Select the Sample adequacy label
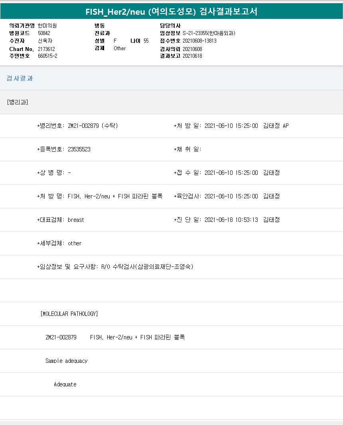343x425 pixels. pos(66,361)
